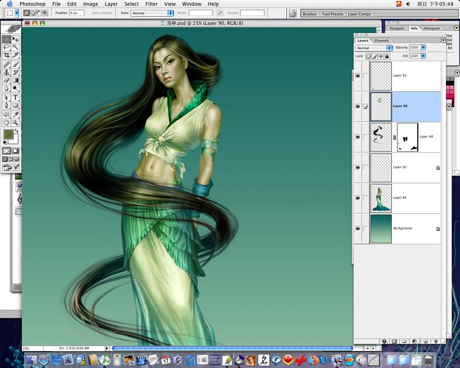Open the Layers panel options menu
The height and width of the screenshot is (368, 460).
443,40
